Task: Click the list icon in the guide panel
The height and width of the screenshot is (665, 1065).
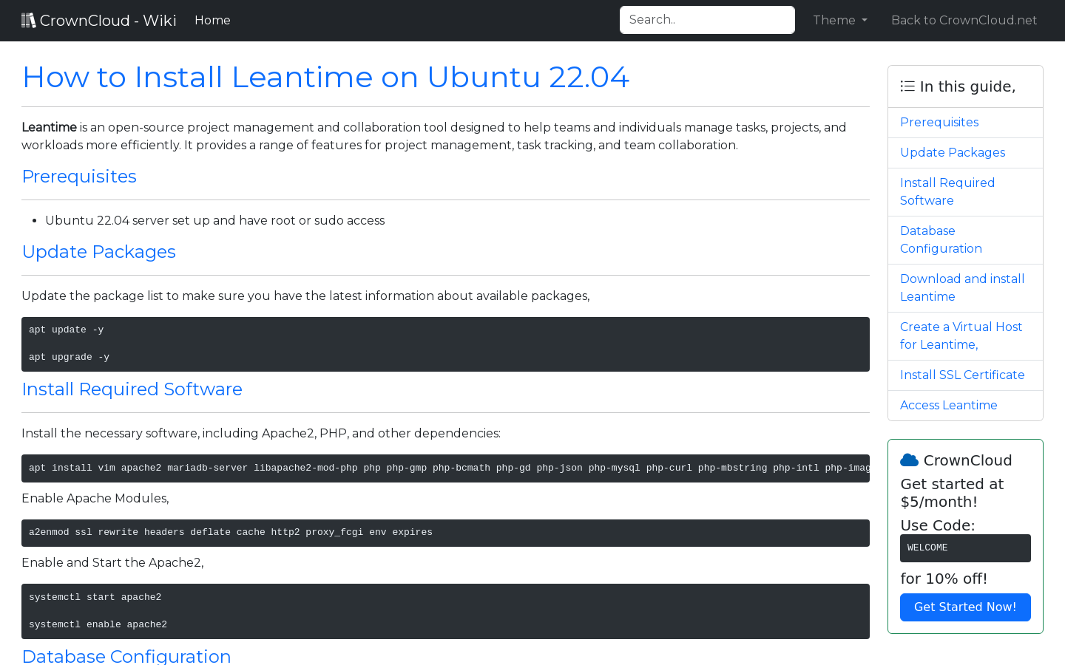Action: coord(907,86)
